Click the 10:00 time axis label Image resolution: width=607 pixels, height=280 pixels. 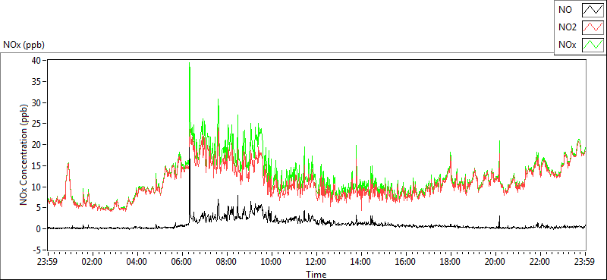pos(272,261)
